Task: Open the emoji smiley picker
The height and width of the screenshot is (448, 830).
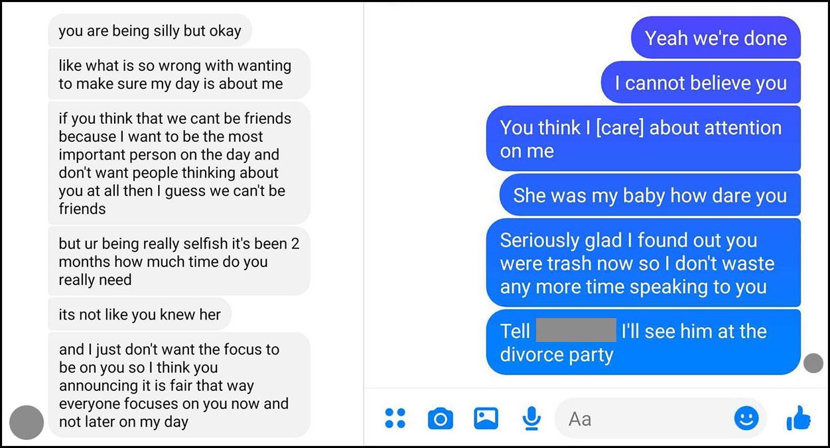Action: (x=746, y=418)
